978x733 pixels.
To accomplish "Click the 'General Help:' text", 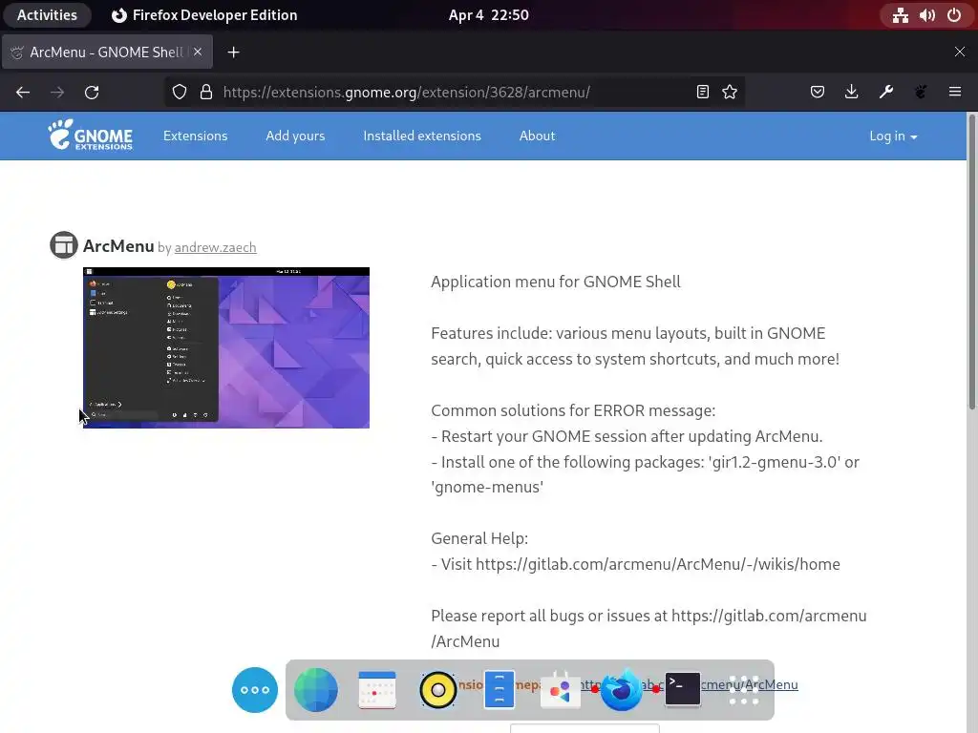I will coord(479,538).
